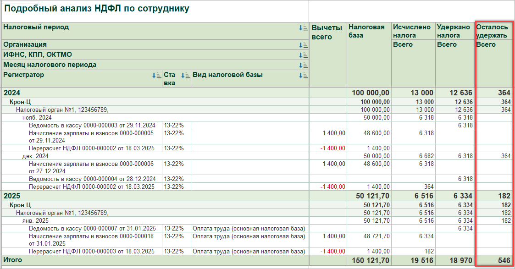Click sort icon beside 'Налоговый период' header

pos(303,28)
